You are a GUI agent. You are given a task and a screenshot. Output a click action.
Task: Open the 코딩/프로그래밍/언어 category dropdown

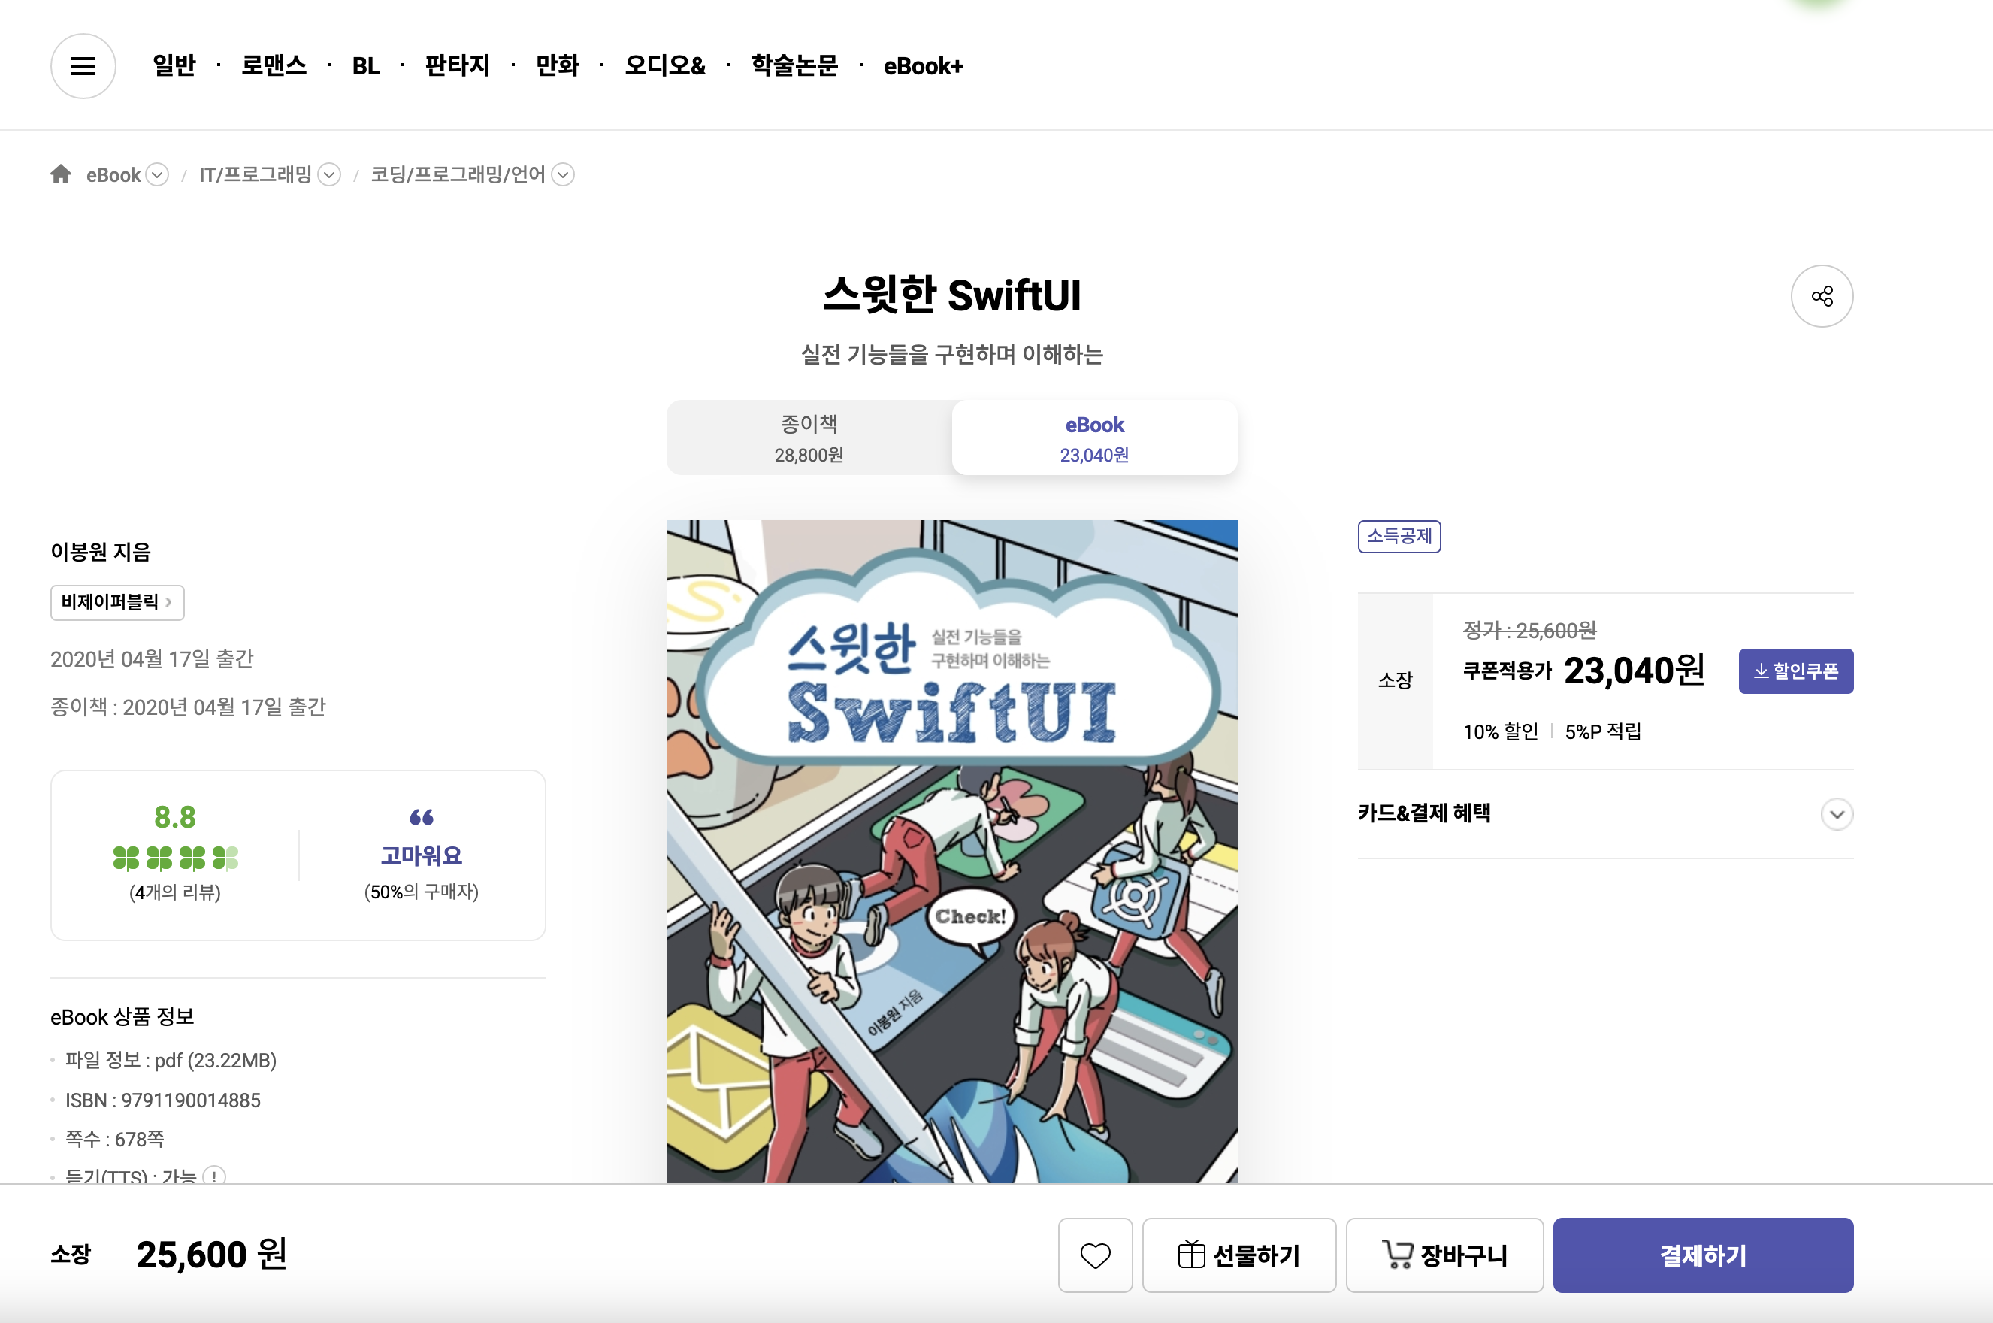[x=563, y=174]
